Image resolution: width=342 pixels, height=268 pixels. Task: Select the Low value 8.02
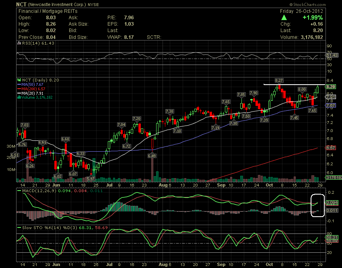pyautogui.click(x=51, y=30)
